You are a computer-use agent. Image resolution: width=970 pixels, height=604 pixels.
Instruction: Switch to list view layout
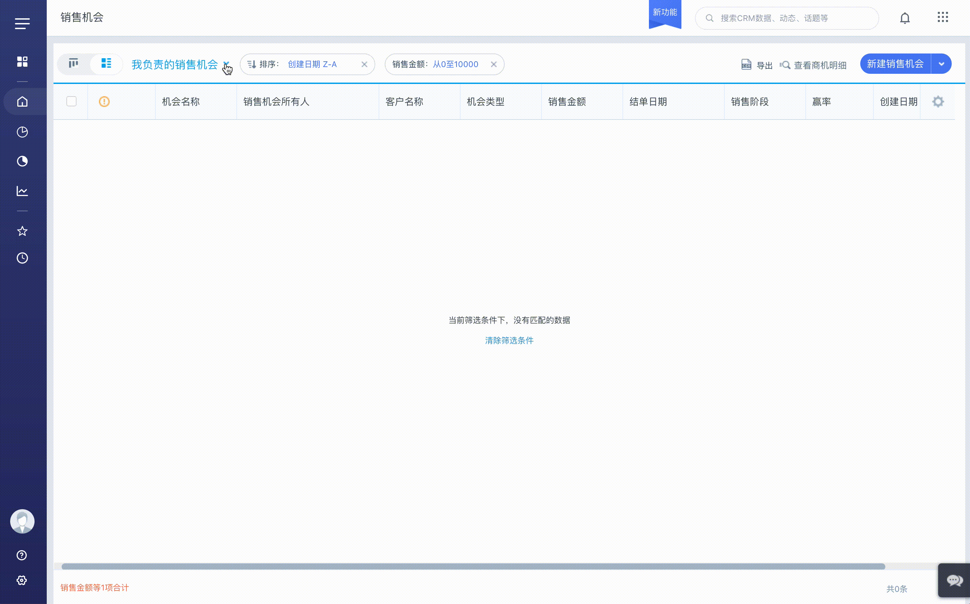point(106,64)
